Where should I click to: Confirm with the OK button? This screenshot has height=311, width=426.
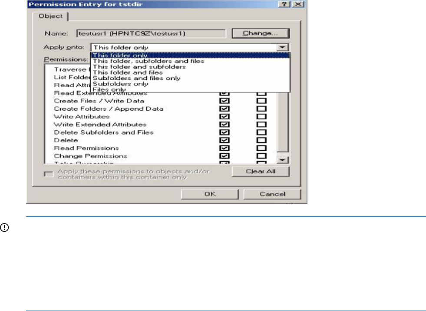(x=210, y=194)
